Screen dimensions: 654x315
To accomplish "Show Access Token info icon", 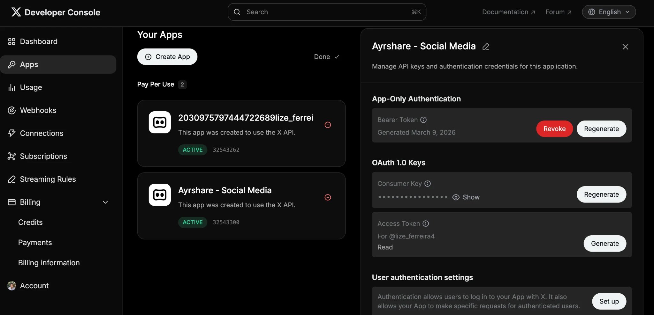I will click(x=426, y=223).
